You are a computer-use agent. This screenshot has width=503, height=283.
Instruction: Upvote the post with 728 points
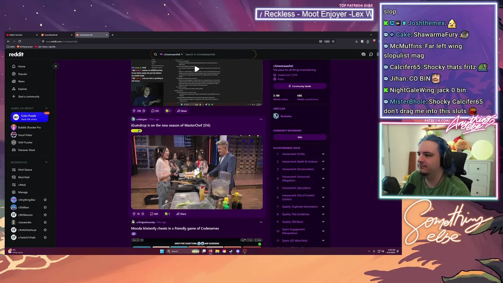click(134, 111)
